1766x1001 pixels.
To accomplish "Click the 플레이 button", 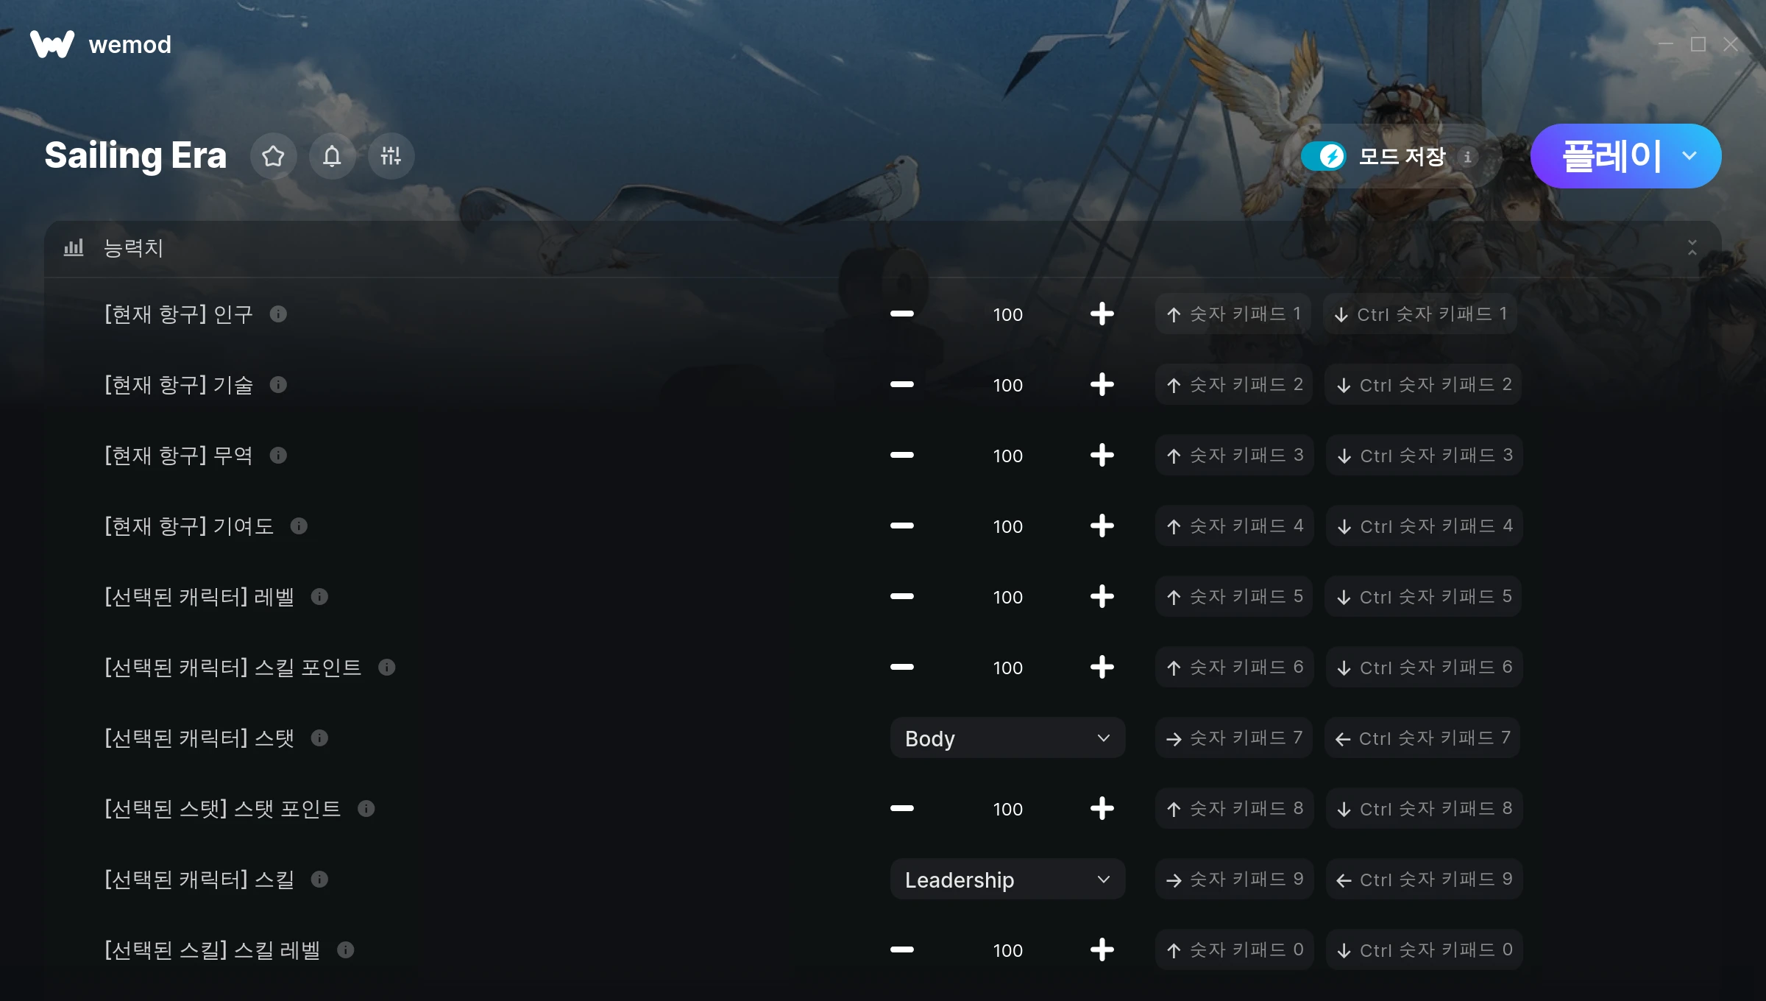I will pos(1611,156).
